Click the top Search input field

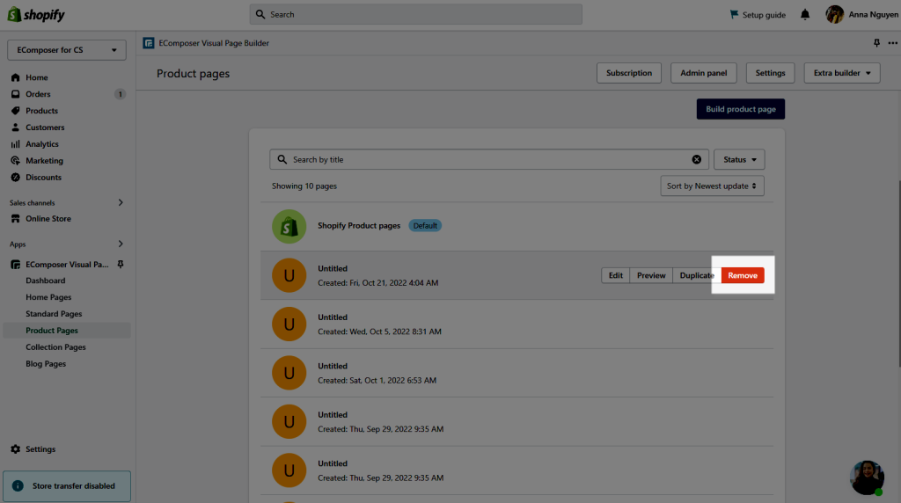[x=416, y=14]
